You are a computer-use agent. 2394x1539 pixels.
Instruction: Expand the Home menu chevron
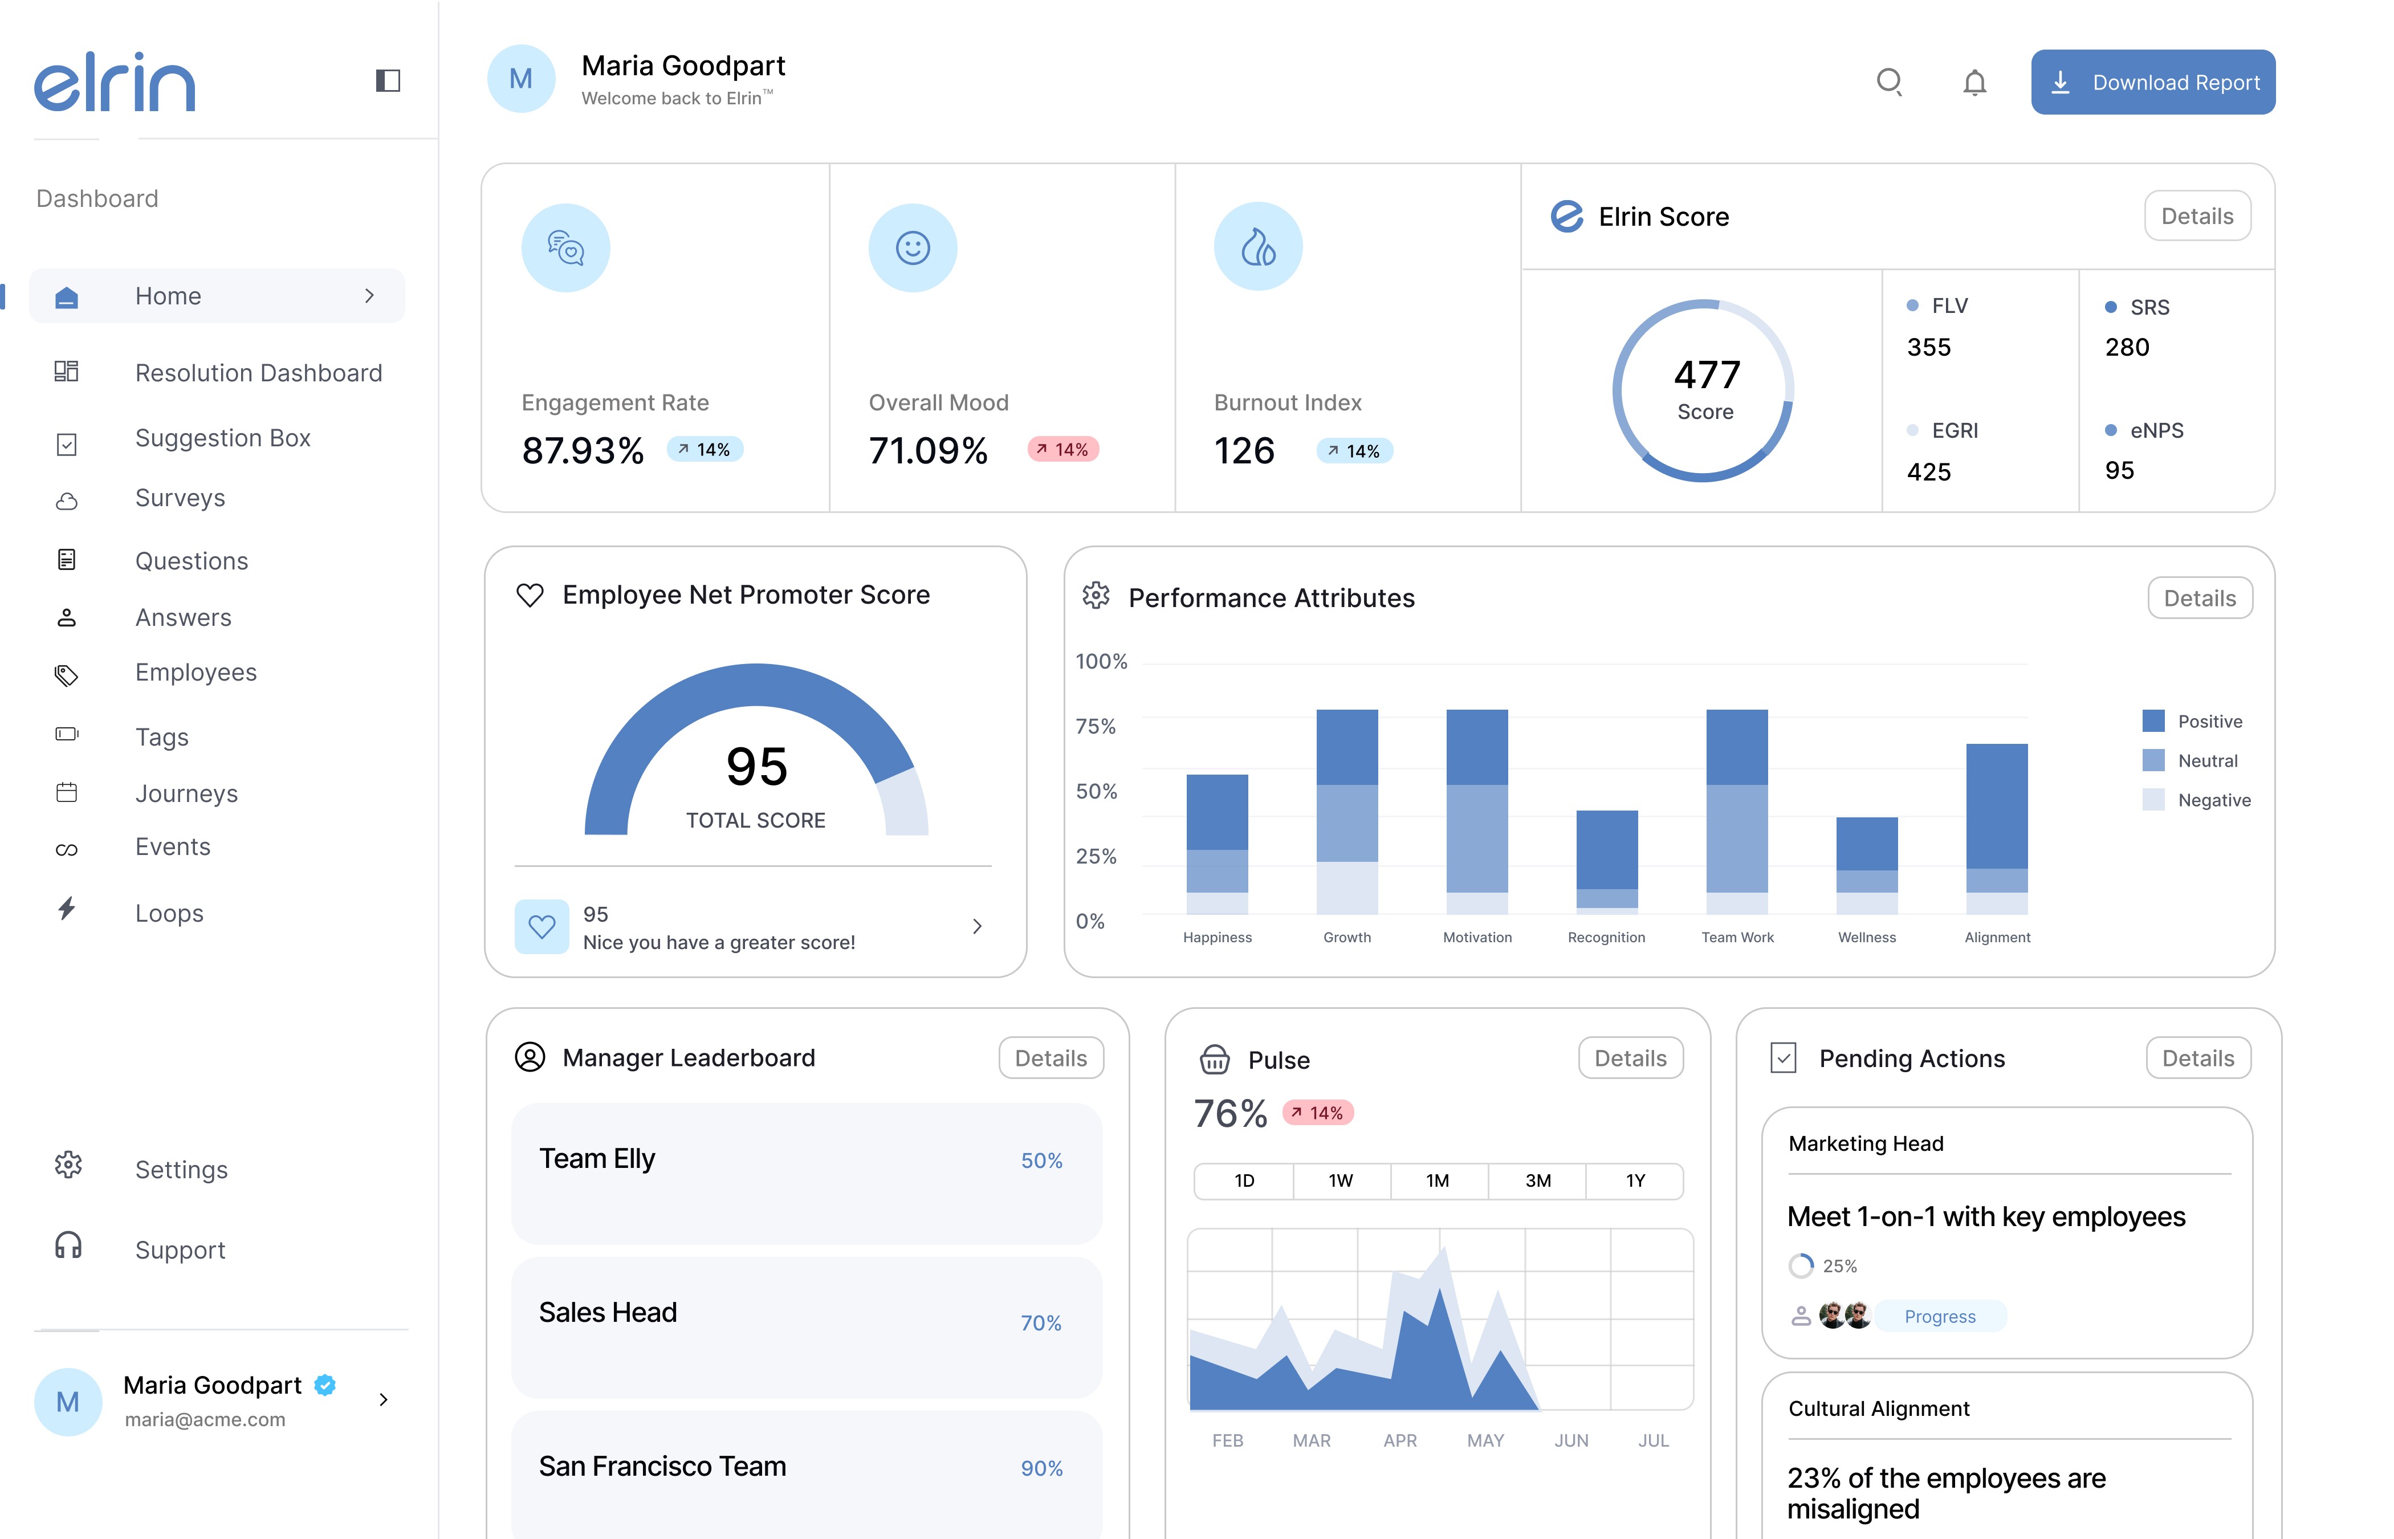point(370,296)
